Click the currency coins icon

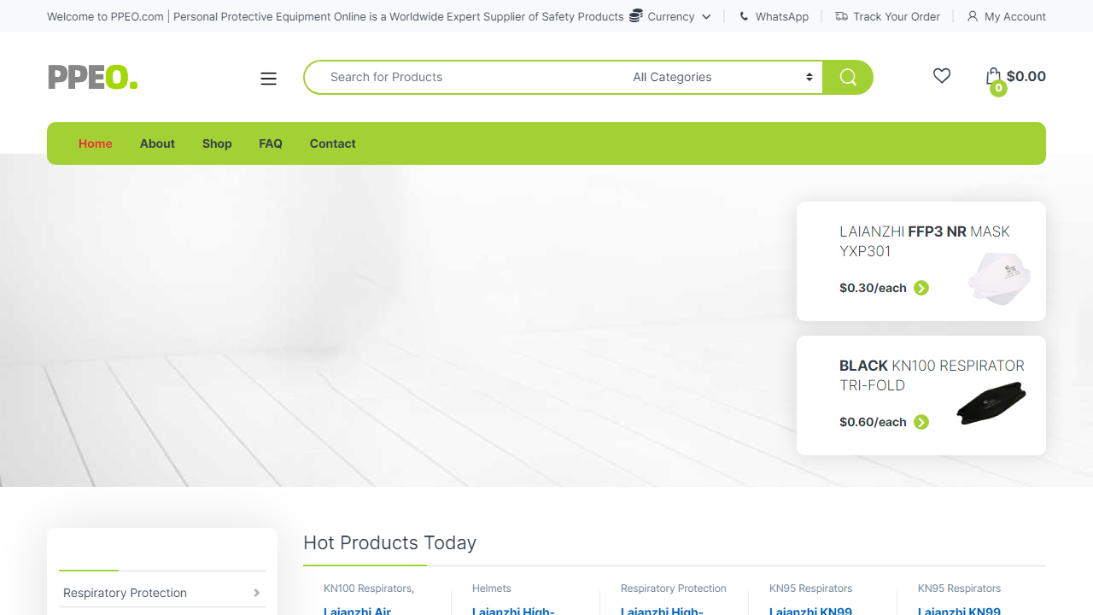click(x=636, y=15)
